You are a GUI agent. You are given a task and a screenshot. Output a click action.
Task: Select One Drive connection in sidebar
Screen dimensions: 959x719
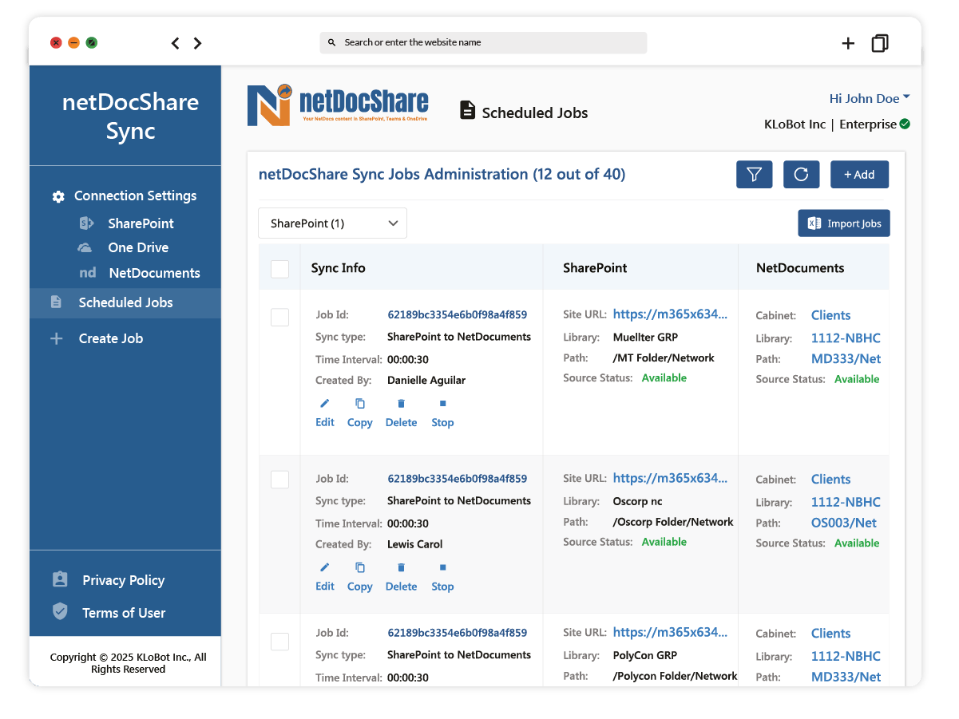pos(123,247)
